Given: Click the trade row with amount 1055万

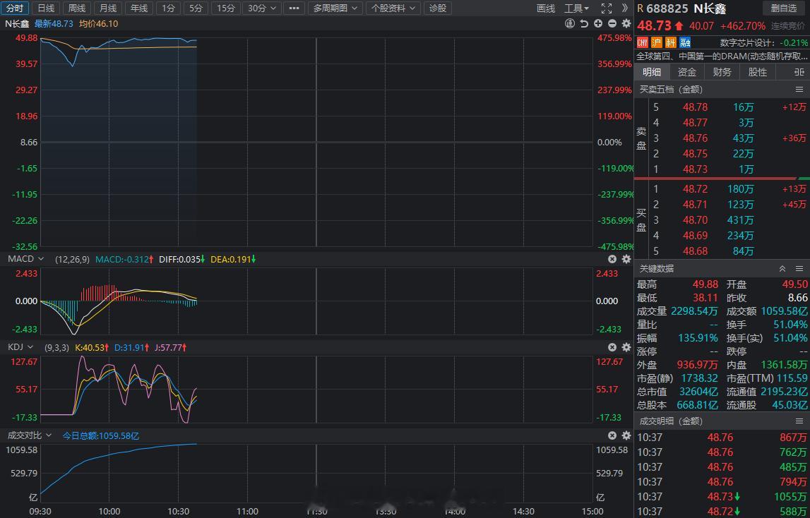Looking at the screenshot, I should click(722, 497).
